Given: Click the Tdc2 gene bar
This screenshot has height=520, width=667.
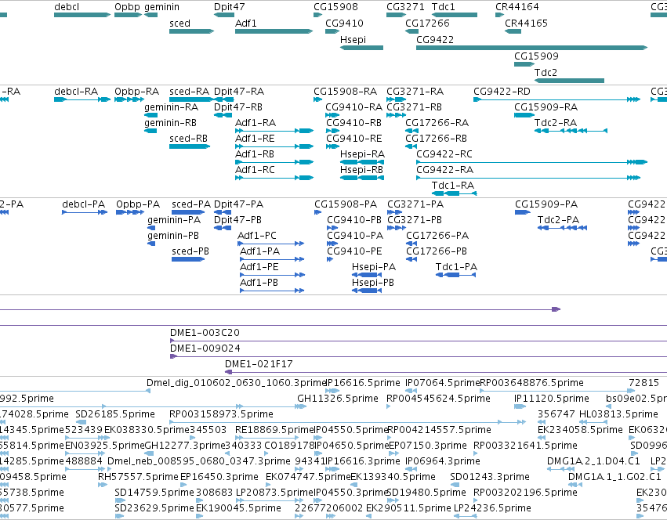Looking at the screenshot, I should [x=569, y=81].
